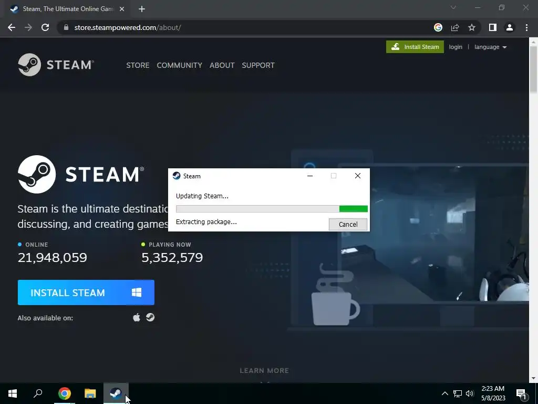Click Steam icon in taskbar
Image resolution: width=538 pixels, height=404 pixels.
point(116,393)
